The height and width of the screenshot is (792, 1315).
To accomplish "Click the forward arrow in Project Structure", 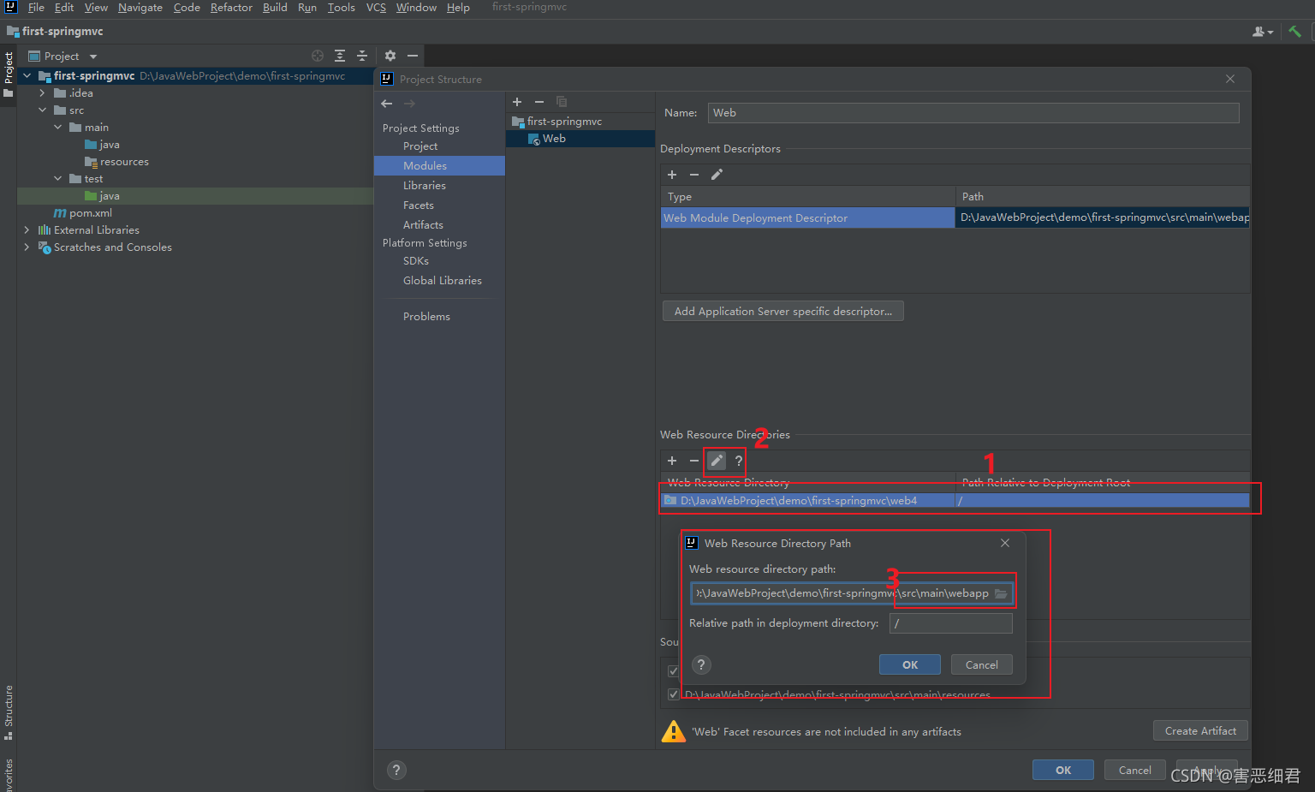I will point(409,103).
